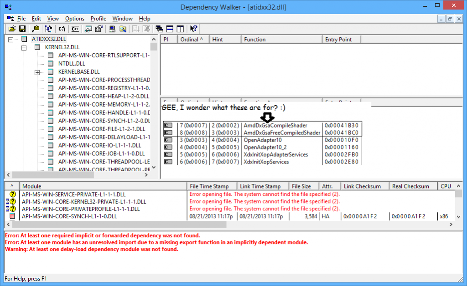Open the File menu
This screenshot has height=286, width=467.
point(21,18)
